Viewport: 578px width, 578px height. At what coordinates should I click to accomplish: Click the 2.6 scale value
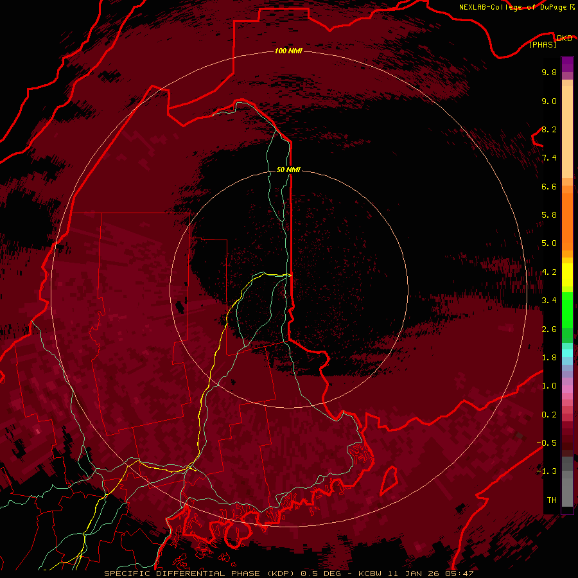[x=549, y=329]
